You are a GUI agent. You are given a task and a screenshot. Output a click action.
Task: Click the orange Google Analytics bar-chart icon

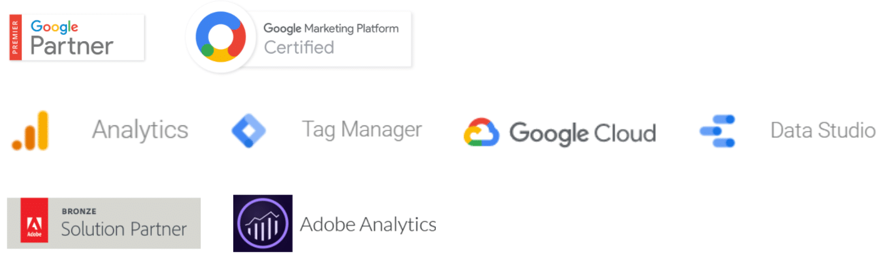click(30, 130)
